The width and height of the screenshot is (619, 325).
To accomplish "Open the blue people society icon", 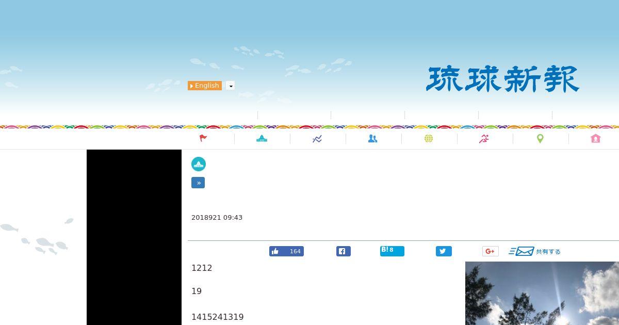I will [373, 138].
